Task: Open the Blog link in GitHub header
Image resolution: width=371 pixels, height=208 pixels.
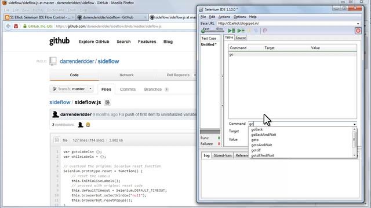Action: [x=168, y=42]
